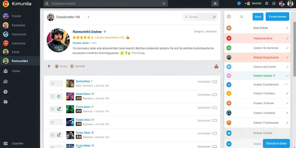This screenshot has height=148, width=296.
Task: Switch to the Abou tab
Action: point(61,66)
